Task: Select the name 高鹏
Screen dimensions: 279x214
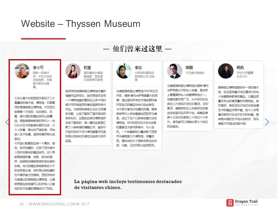Action: click(189, 67)
